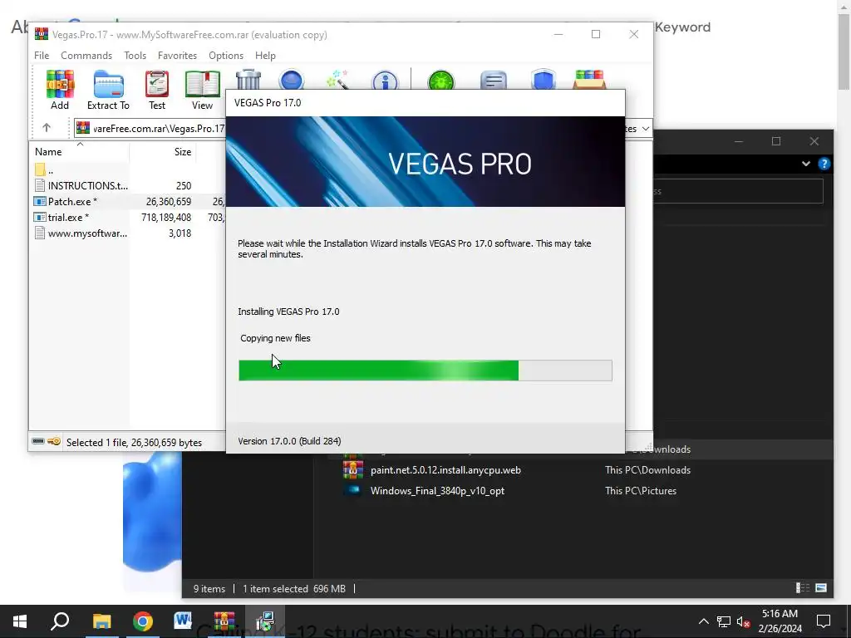This screenshot has width=851, height=638.
Task: Click the File Explorer search box
Action: [738, 191]
